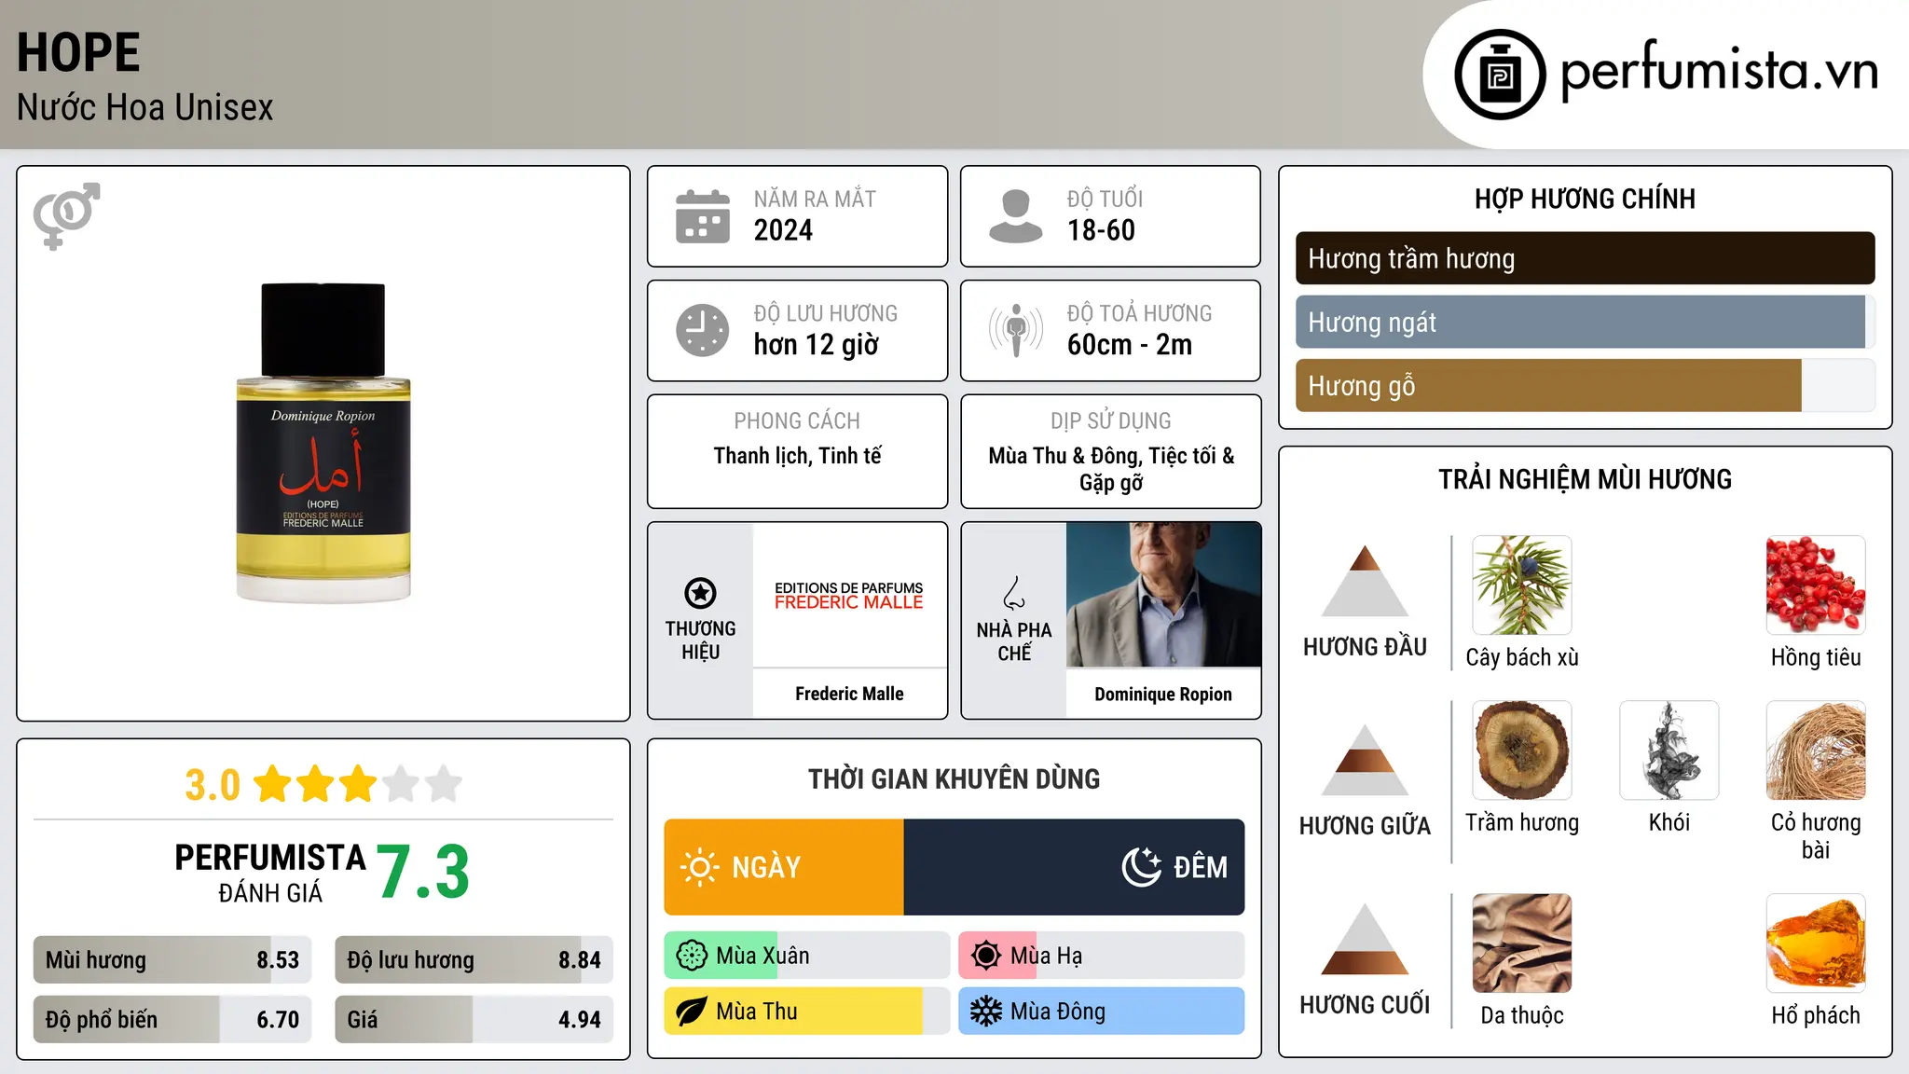Viewport: 1909px width, 1074px height.
Task: Click the Dominique Ropion perfumer name
Action: (1163, 695)
